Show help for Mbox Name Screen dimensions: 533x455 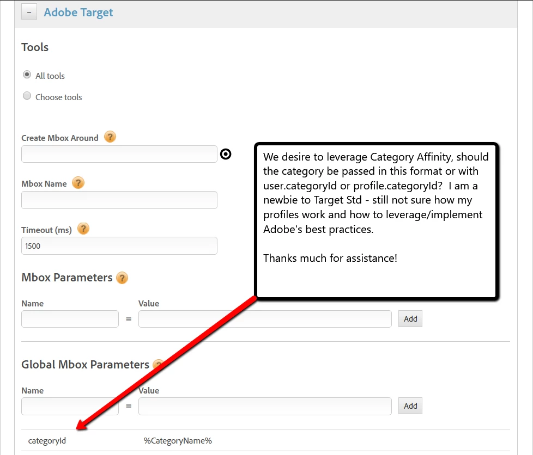(78, 183)
